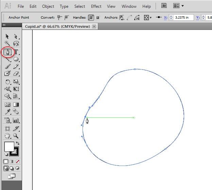Choose the Column Graph tool
The width and height of the screenshot is (212, 190).
tap(16, 120)
